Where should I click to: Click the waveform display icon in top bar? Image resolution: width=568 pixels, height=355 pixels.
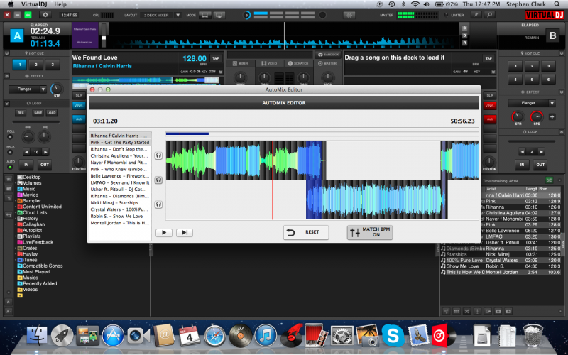click(349, 15)
